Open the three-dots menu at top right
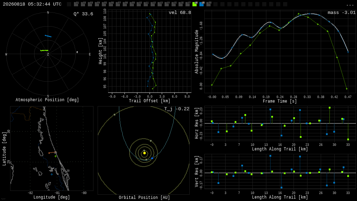The image size is (357, 201). (x=350, y=5)
